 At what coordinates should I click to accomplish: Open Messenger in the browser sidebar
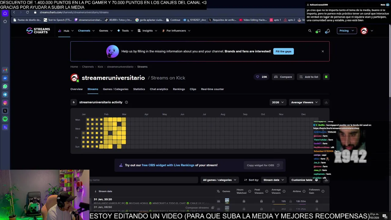pos(5,78)
